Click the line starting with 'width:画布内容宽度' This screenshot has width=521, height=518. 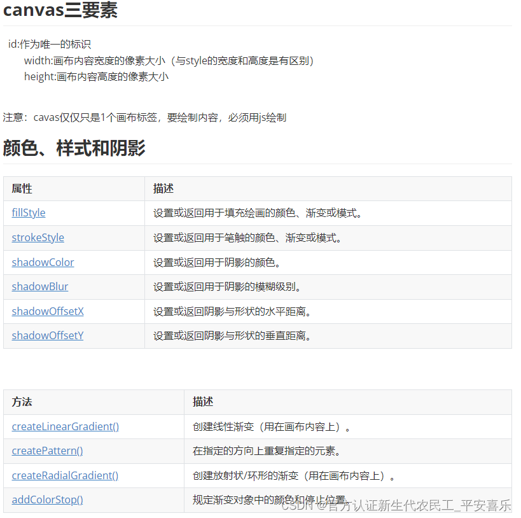pos(169,61)
